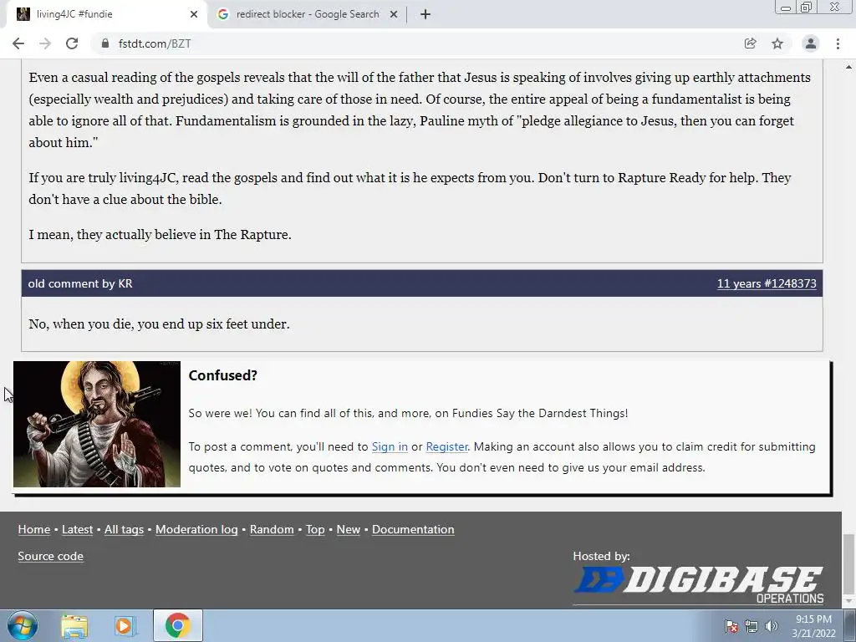Image resolution: width=856 pixels, height=642 pixels.
Task: Follow the Sign in link
Action: pos(390,446)
